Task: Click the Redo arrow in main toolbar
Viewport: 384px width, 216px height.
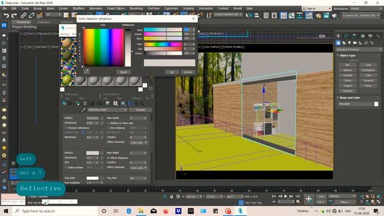Action: [14, 16]
